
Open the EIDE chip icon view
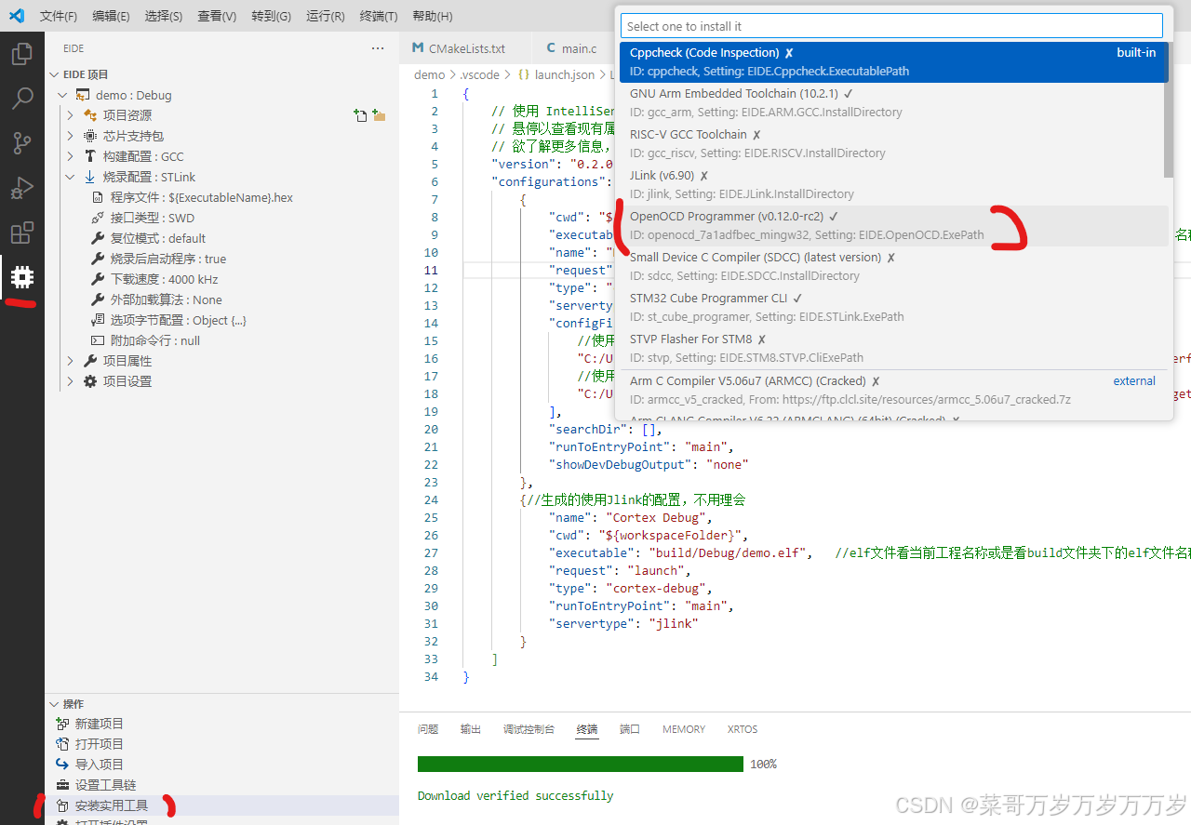point(22,277)
